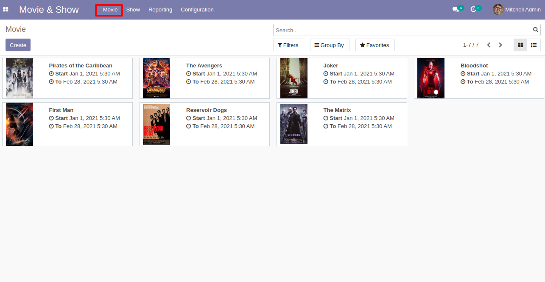The image size is (545, 282).
Task: Select the First Man title
Action: click(61, 110)
